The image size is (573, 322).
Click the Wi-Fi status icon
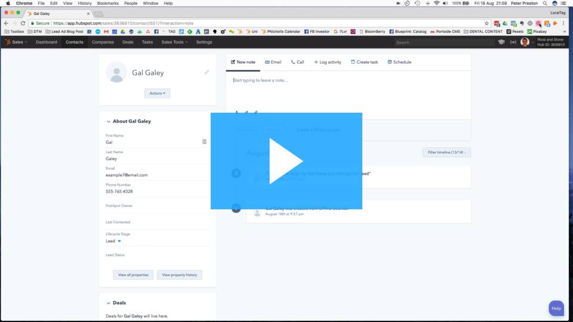click(x=436, y=4)
